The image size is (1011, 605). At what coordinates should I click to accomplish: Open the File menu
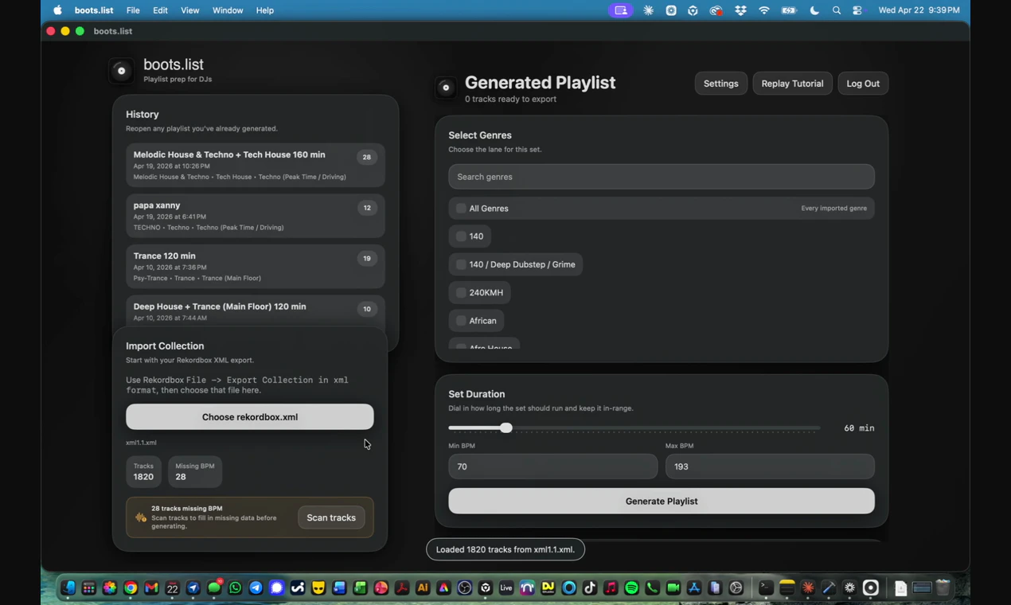pos(132,10)
